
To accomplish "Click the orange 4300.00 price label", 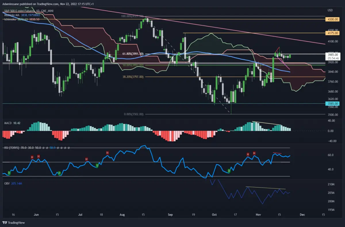I will coord(332,19).
